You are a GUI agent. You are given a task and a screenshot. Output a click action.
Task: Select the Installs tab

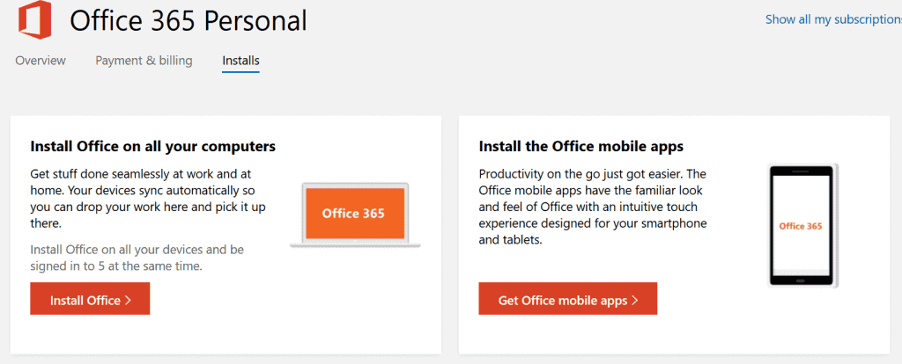point(241,61)
